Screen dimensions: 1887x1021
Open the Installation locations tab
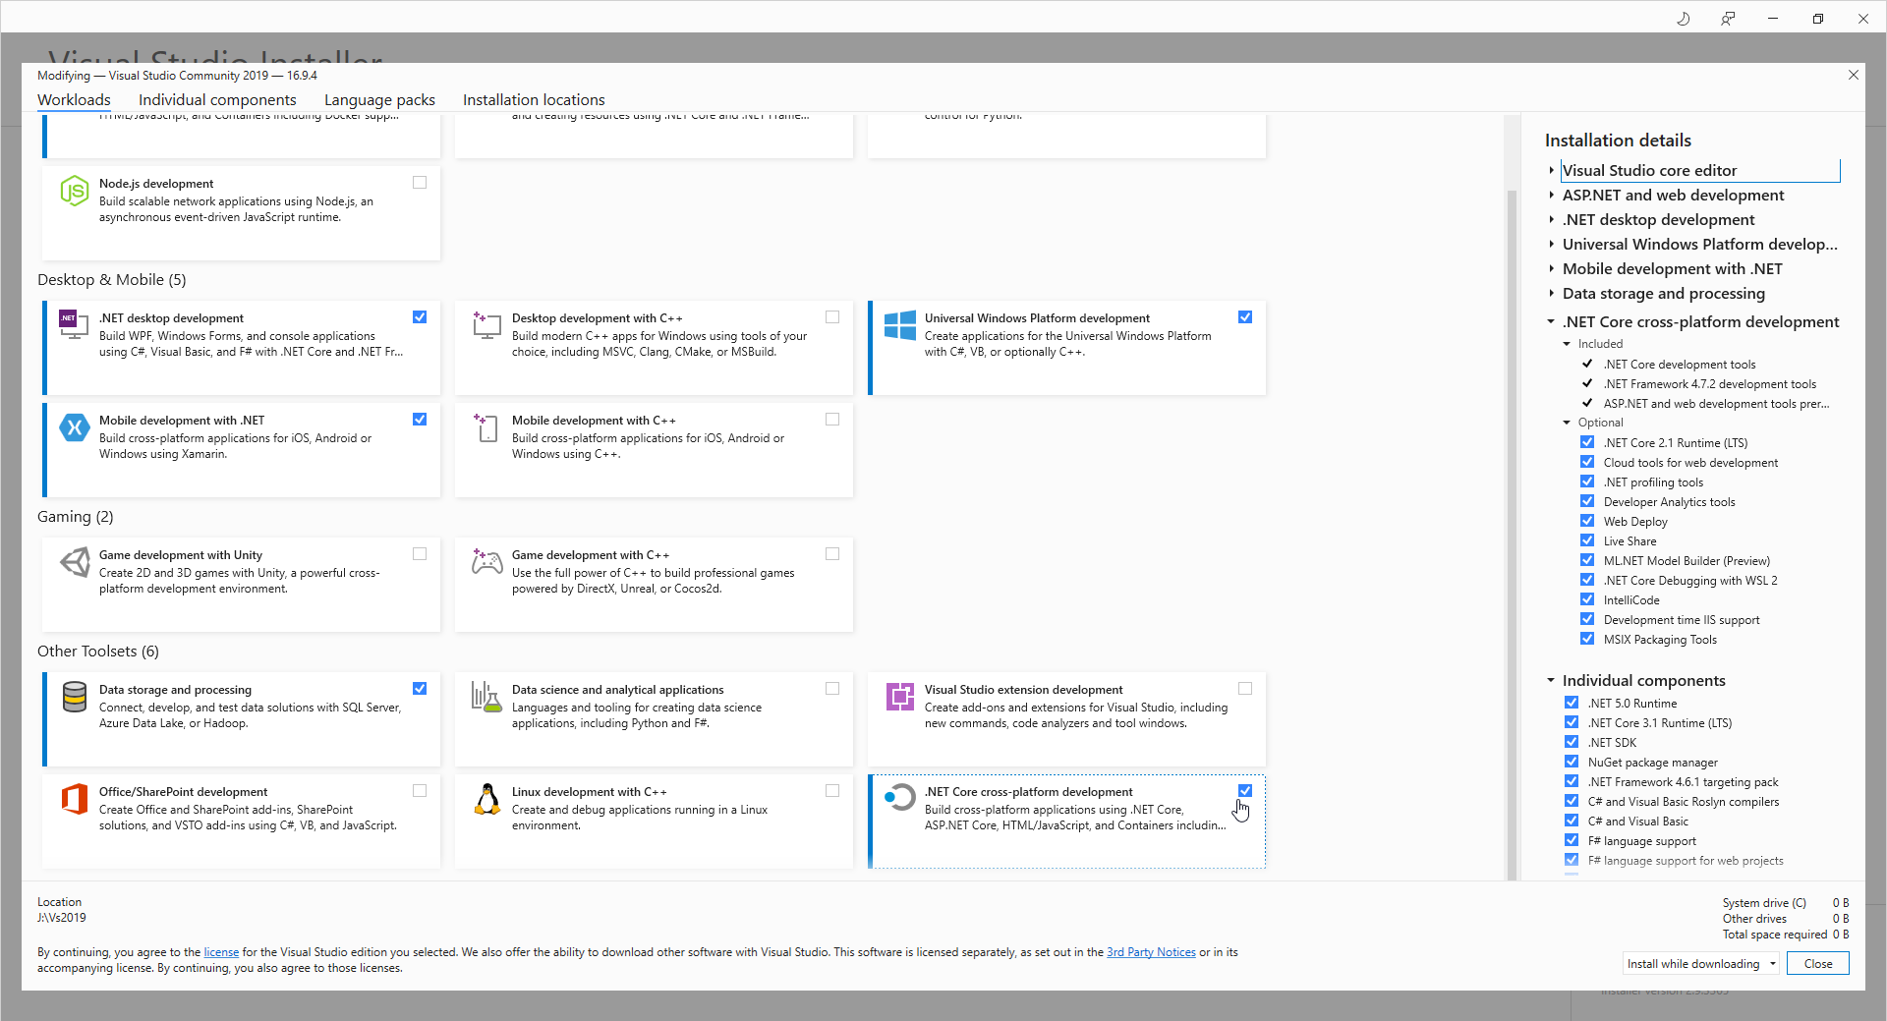pyautogui.click(x=534, y=100)
